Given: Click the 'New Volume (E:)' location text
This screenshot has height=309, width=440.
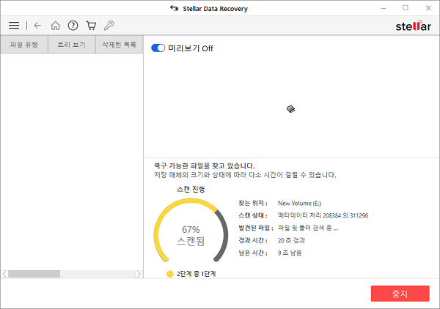Looking at the screenshot, I should point(299,203).
